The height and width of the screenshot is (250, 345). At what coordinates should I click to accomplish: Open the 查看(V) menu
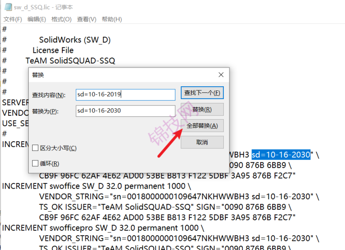[87, 19]
